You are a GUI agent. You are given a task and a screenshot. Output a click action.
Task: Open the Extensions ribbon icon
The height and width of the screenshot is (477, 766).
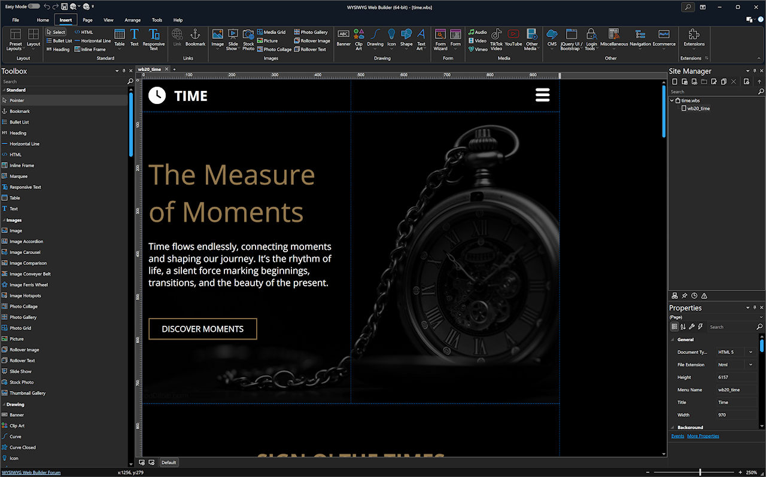pyautogui.click(x=694, y=38)
